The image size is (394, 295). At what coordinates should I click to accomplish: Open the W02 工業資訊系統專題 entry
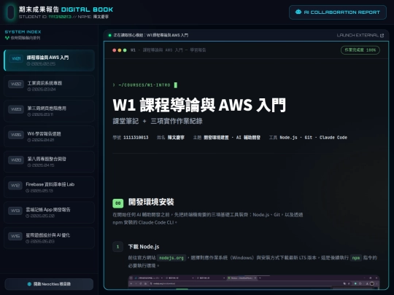[49, 86]
